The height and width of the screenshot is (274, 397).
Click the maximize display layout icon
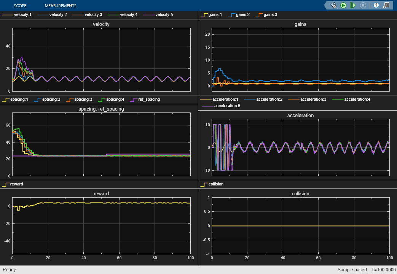(386, 5)
